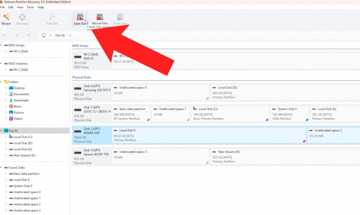Viewport: 360px width, 215px height.
Task: Click the RAID Arrays section heading
Action: (80, 46)
